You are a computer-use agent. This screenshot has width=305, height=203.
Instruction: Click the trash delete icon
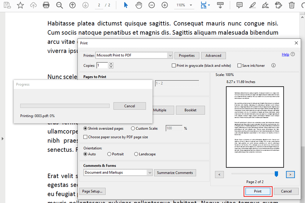[x=292, y=5]
